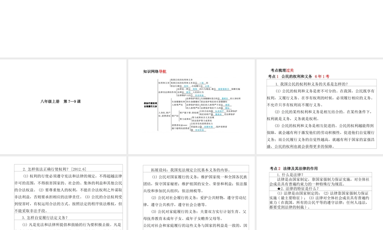383x230 pixels.
Task: Click the line '公民对社会和家庭履行的这些义务与国家的利益是一致的'
Action: pos(195,225)
